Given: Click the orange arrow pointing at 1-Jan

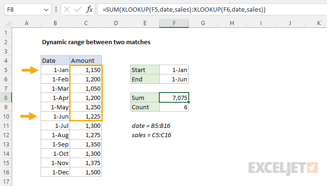Looking at the screenshot, I should (30, 70).
